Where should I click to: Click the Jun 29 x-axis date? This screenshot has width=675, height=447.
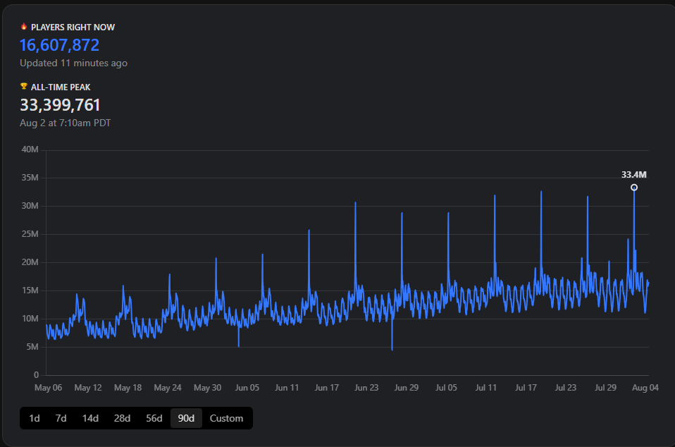[x=407, y=388]
